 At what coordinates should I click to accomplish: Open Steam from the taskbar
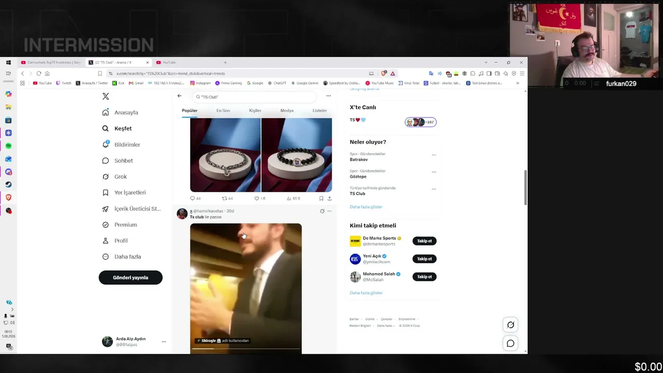point(8,184)
